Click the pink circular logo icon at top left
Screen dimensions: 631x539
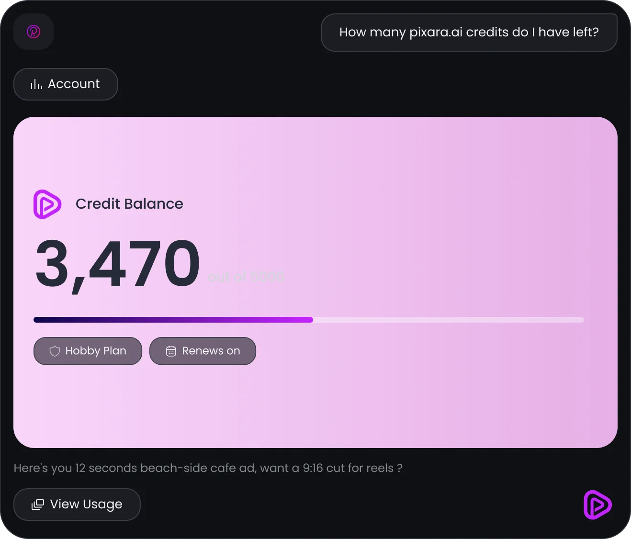[x=34, y=32]
